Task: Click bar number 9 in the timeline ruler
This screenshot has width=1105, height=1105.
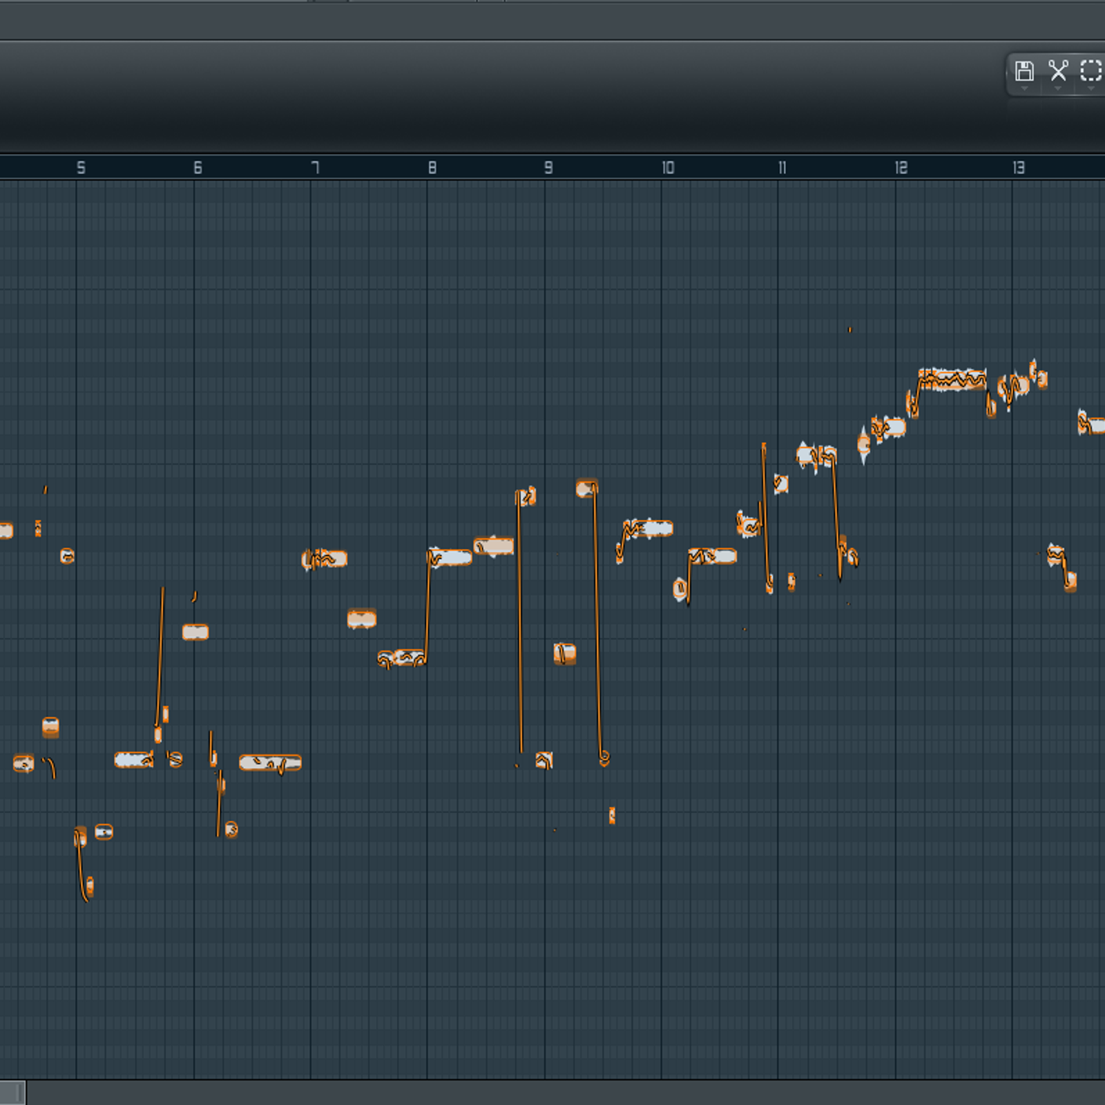Action: pos(548,167)
